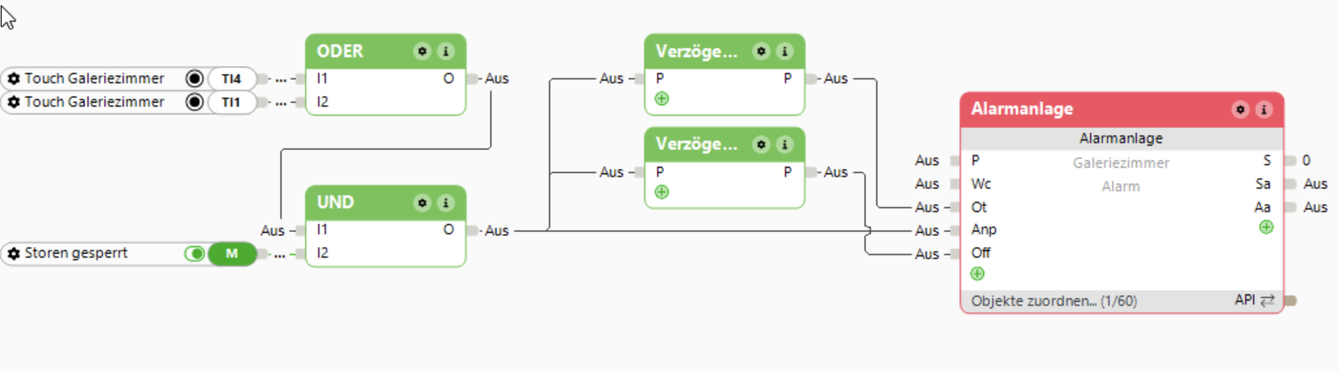Open gear on upper Verzöge... block
The width and height of the screenshot is (1339, 371).
[761, 51]
